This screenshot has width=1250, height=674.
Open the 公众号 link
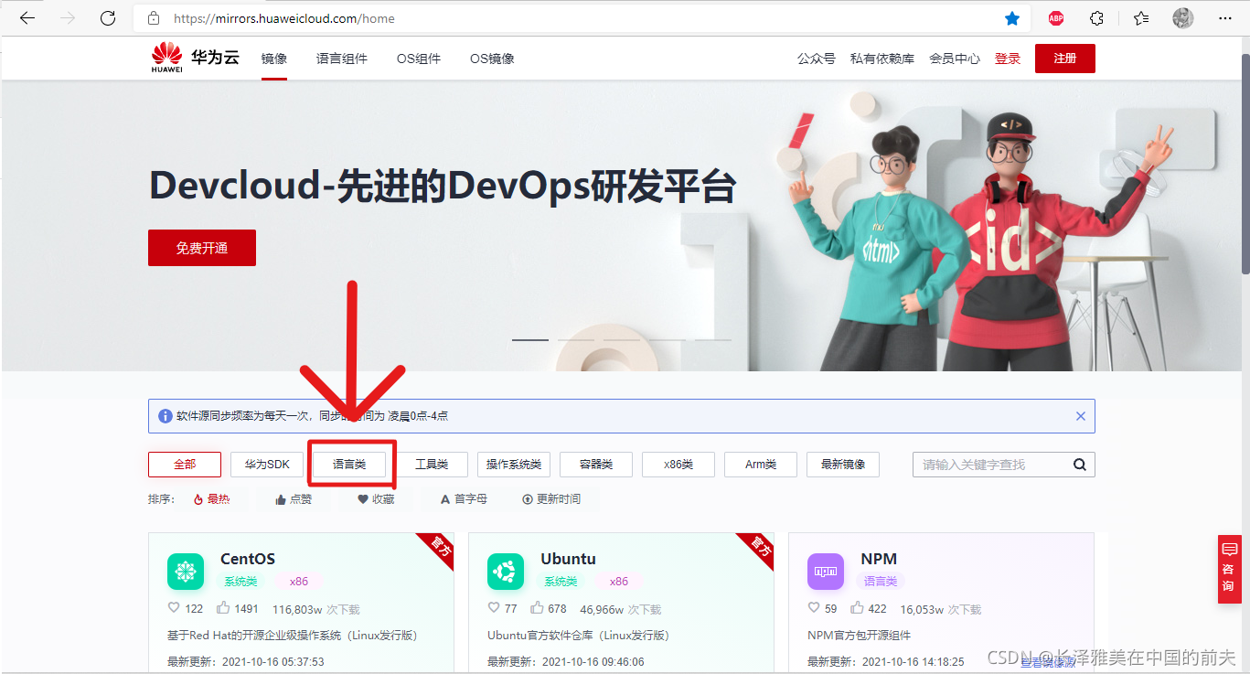(817, 59)
